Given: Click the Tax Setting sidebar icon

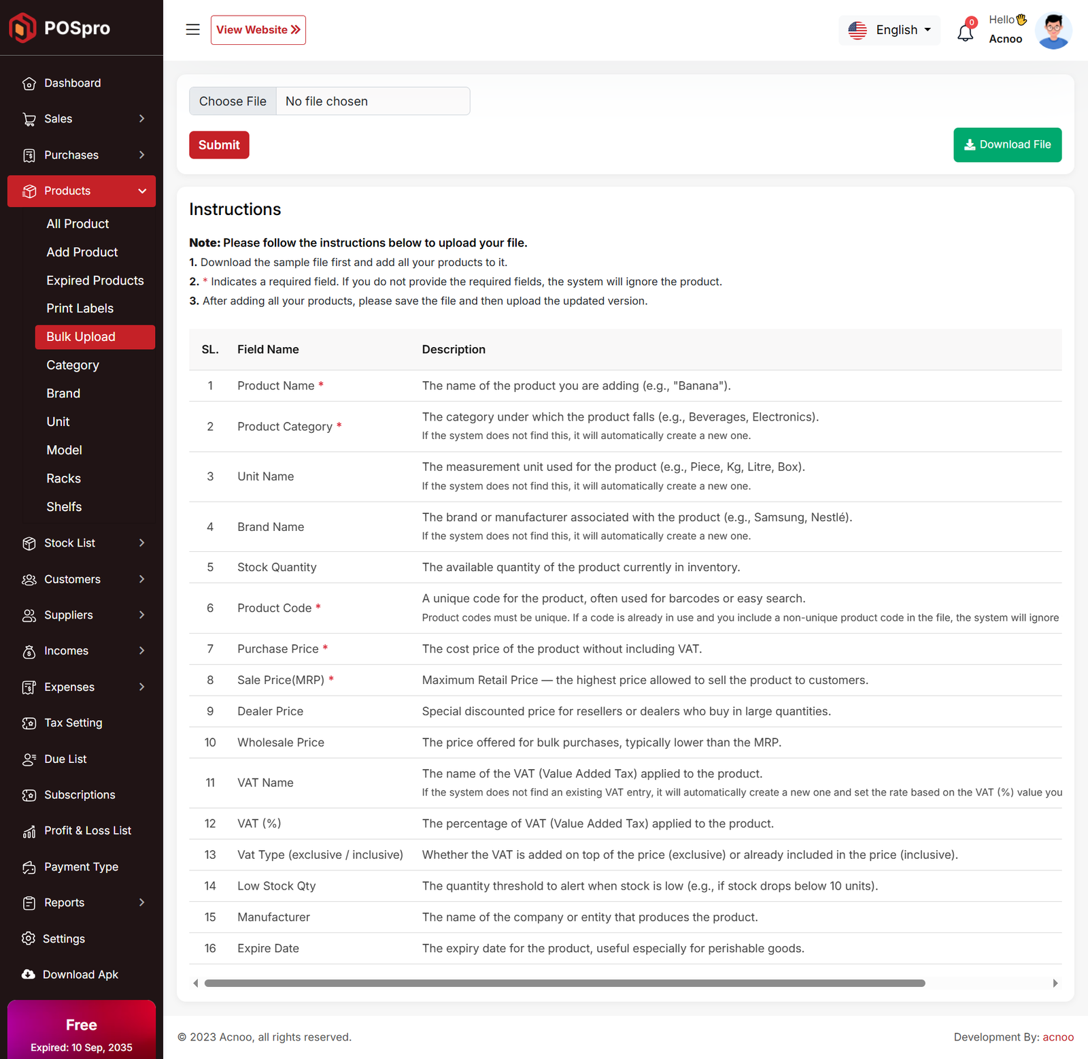Looking at the screenshot, I should 29,723.
